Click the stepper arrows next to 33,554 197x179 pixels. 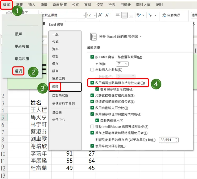click(176, 140)
